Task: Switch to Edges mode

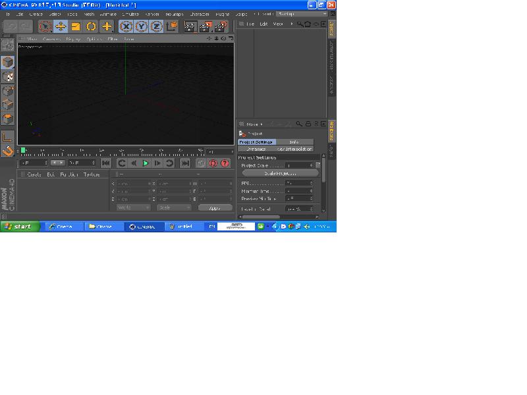Action: pyautogui.click(x=8, y=105)
